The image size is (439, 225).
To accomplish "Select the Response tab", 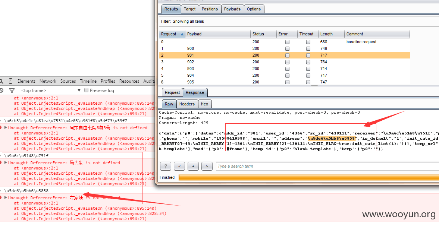I will click(195, 92).
